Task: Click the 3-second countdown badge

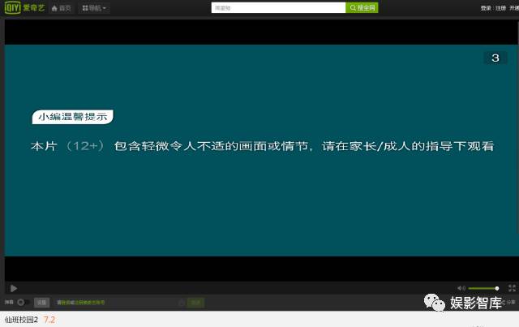Action: (495, 58)
